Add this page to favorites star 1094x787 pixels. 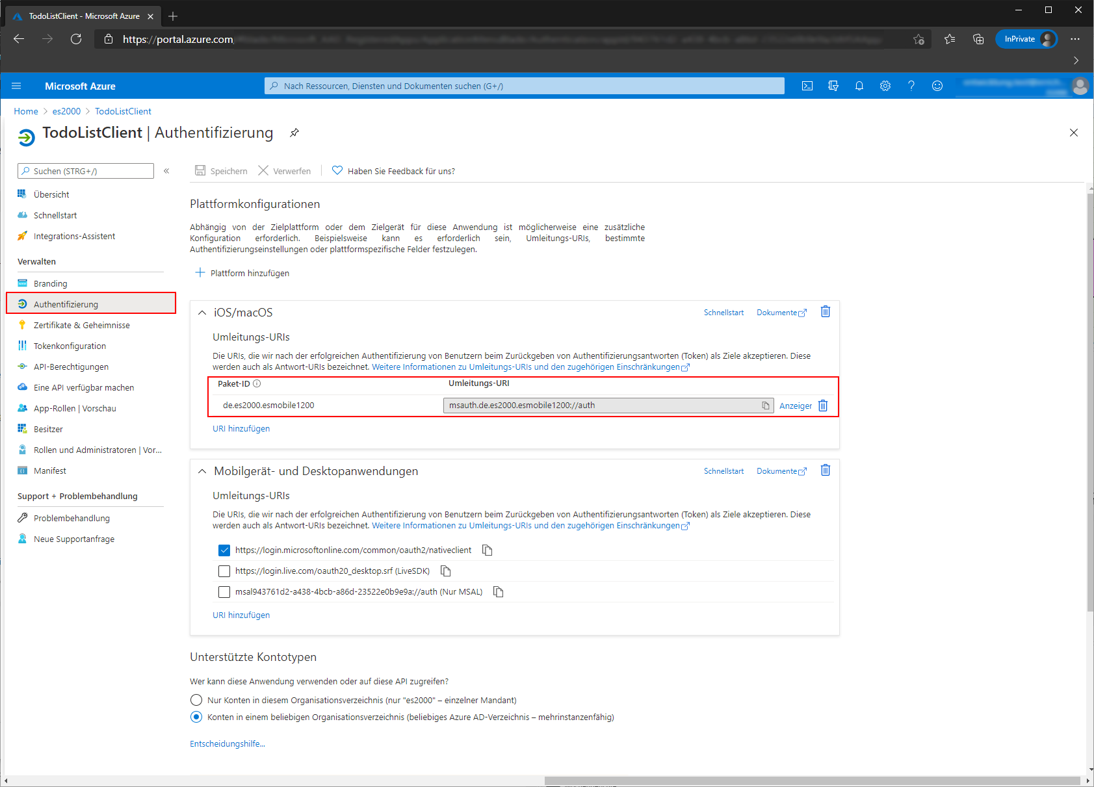pyautogui.click(x=918, y=39)
